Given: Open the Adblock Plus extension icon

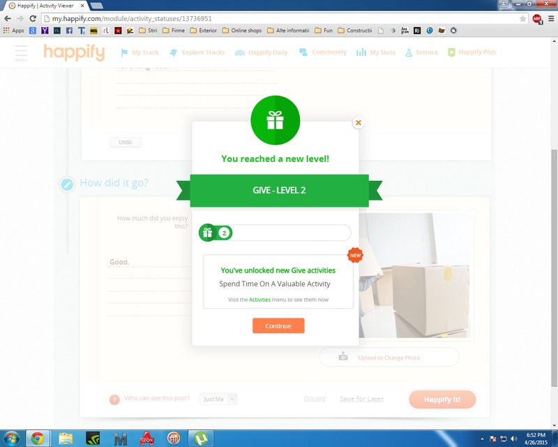Looking at the screenshot, I should [537, 19].
